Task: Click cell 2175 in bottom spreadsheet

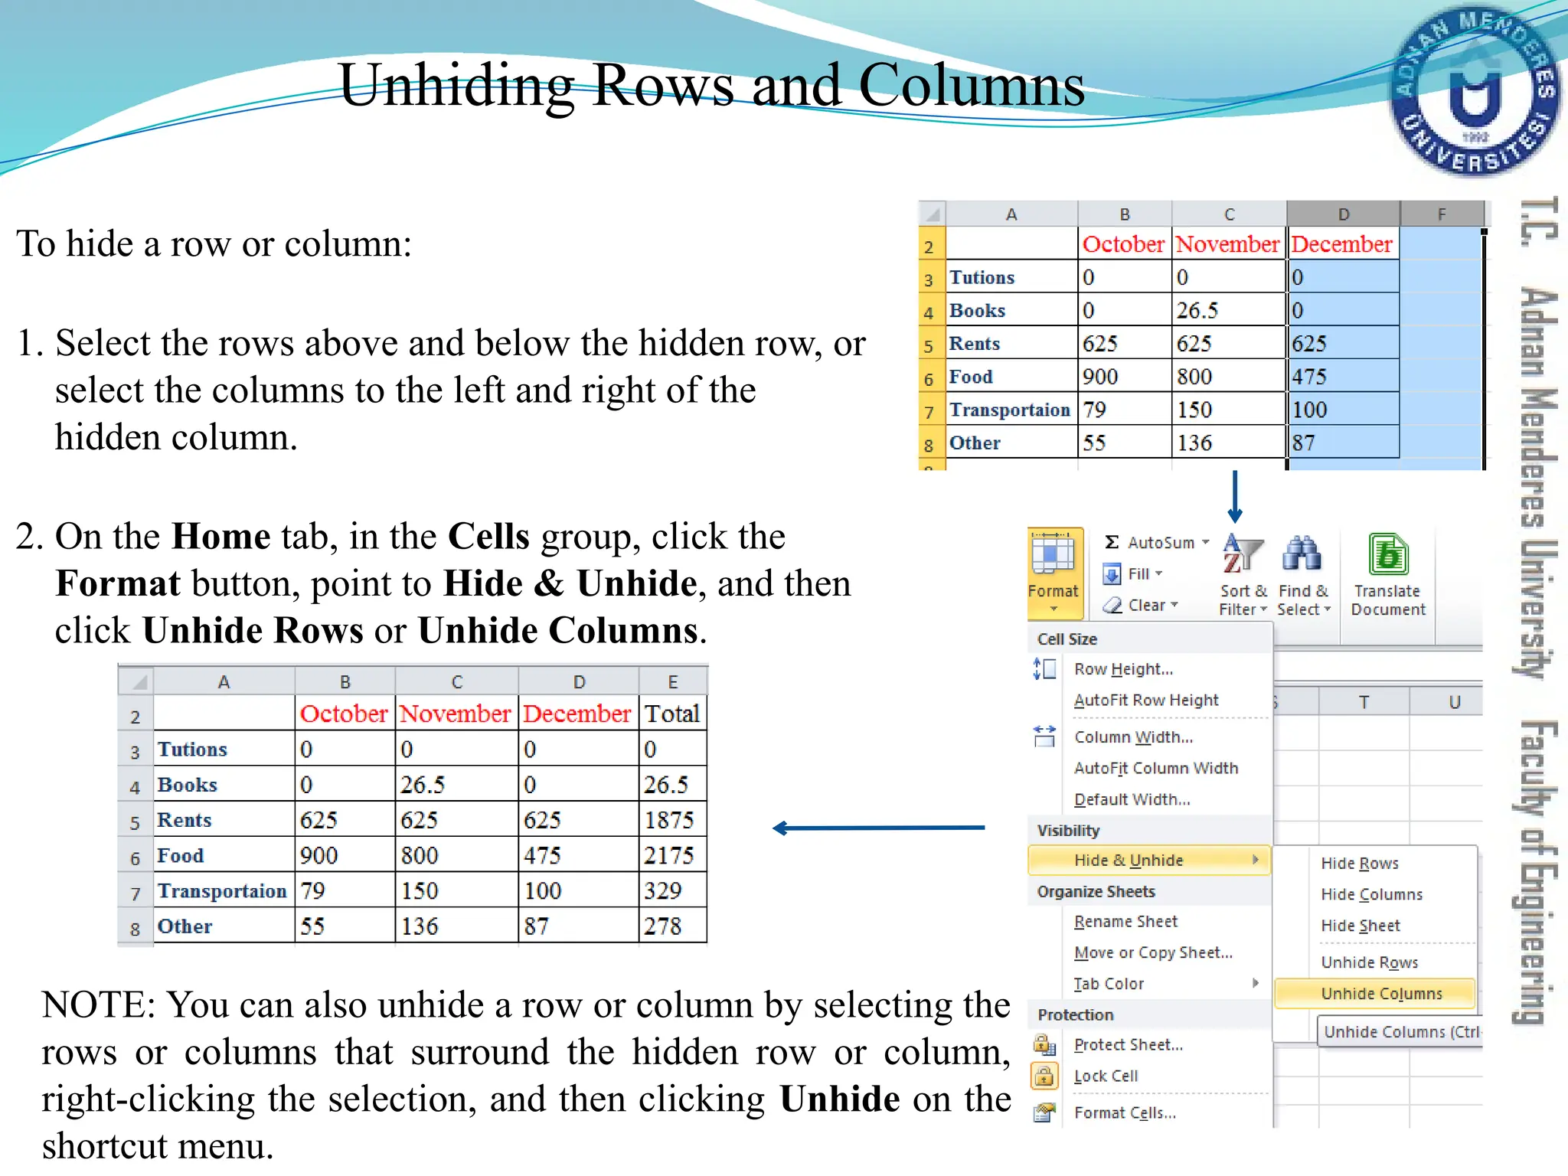Action: (x=672, y=854)
